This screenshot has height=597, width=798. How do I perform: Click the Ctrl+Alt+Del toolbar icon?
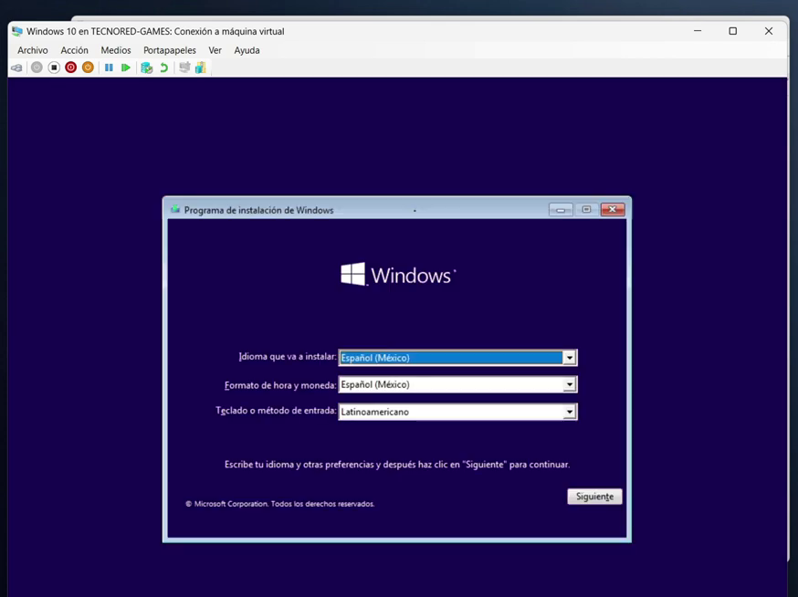16,68
